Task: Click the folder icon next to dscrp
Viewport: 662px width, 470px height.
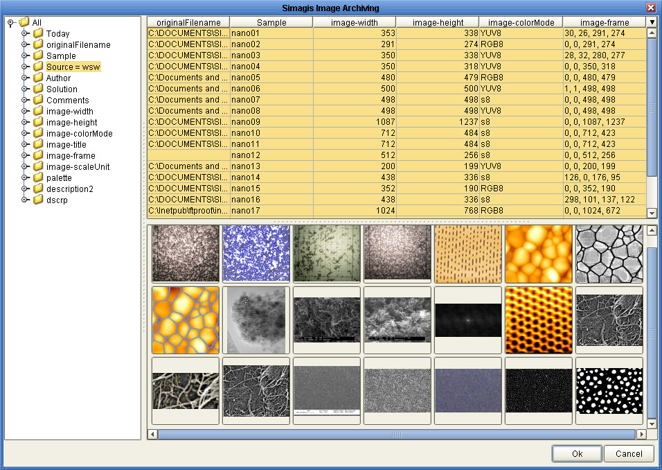Action: [38, 200]
